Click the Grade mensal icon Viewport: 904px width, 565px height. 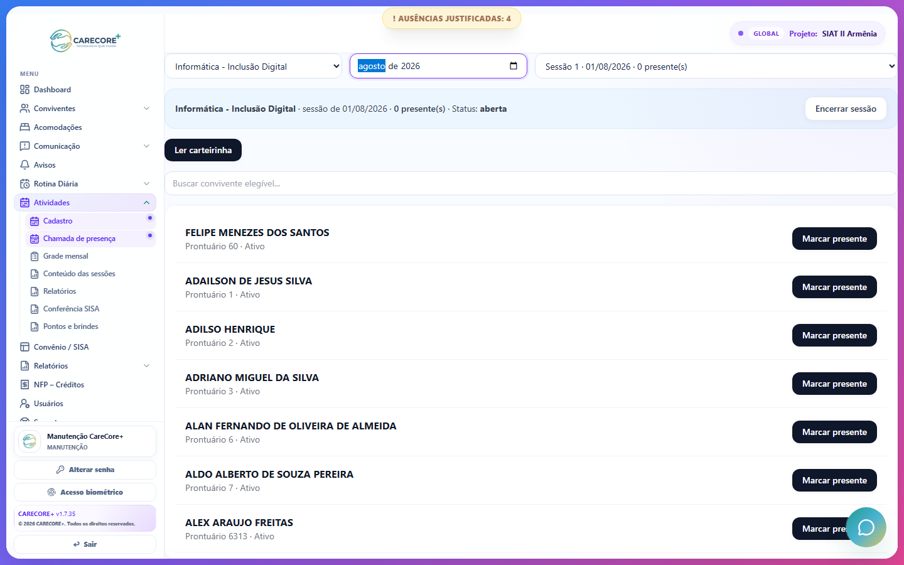point(35,256)
